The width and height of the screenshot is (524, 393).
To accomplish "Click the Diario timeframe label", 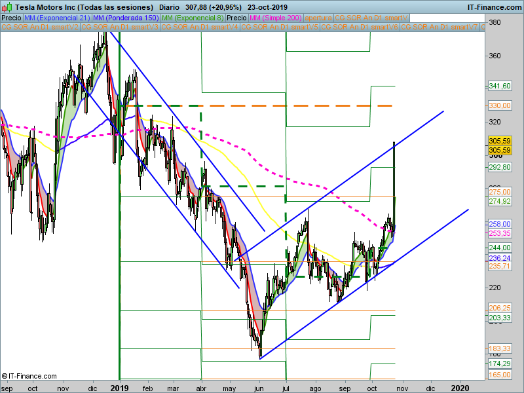I will [169, 7].
